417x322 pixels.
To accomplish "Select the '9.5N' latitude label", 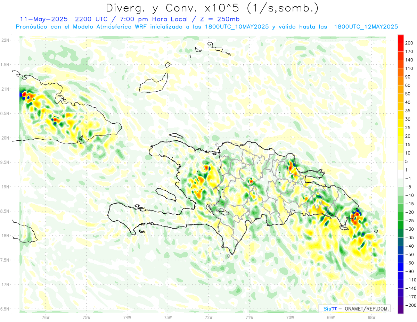I will pyautogui.click(x=5, y=162).
